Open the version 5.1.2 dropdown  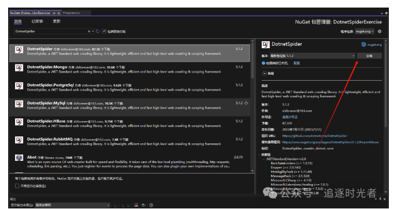tap(312, 56)
